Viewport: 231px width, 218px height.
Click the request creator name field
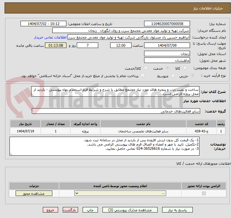[x=129, y=37]
